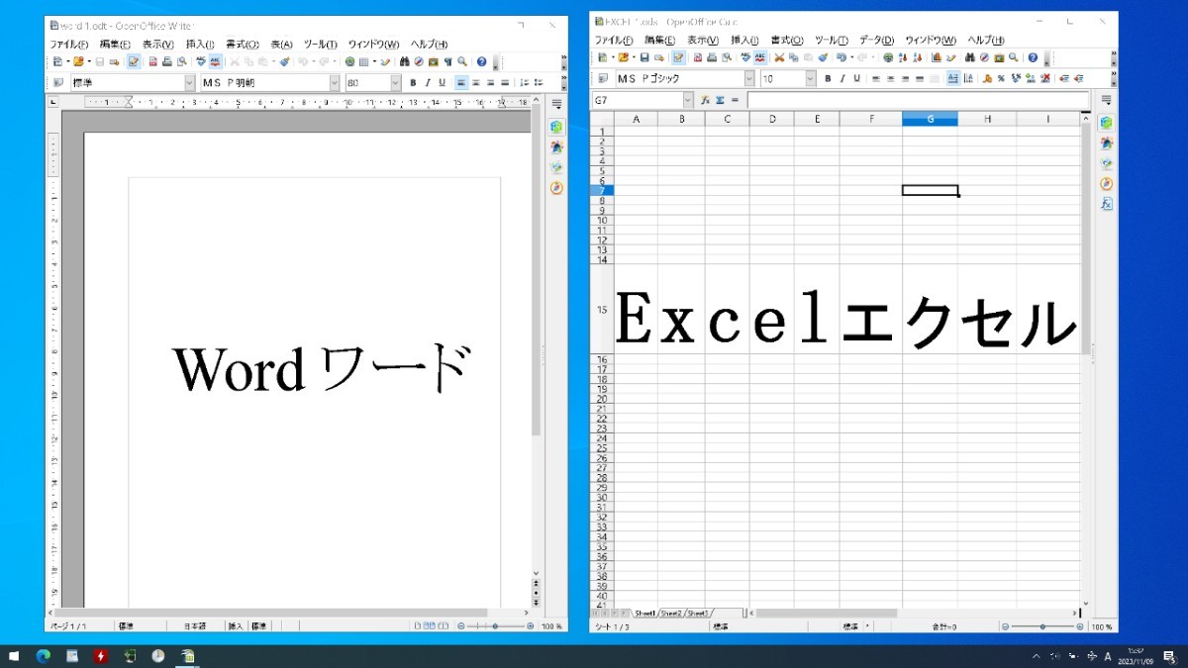This screenshot has height=668, width=1188.
Task: Open Writer's 表(A) menu
Action: point(281,45)
